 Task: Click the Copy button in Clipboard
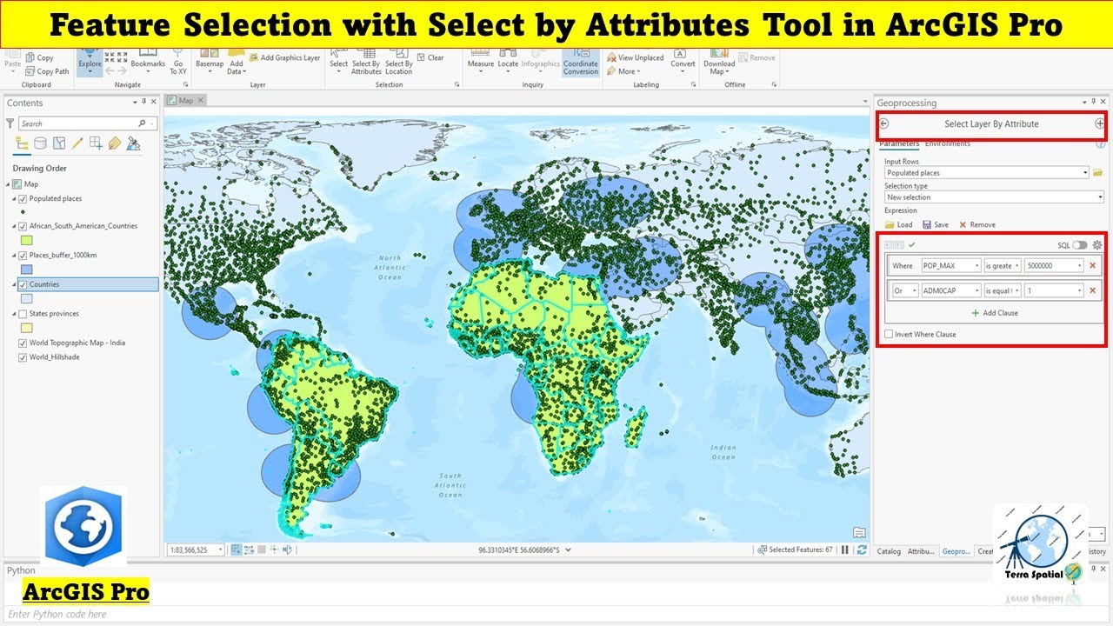click(x=39, y=57)
